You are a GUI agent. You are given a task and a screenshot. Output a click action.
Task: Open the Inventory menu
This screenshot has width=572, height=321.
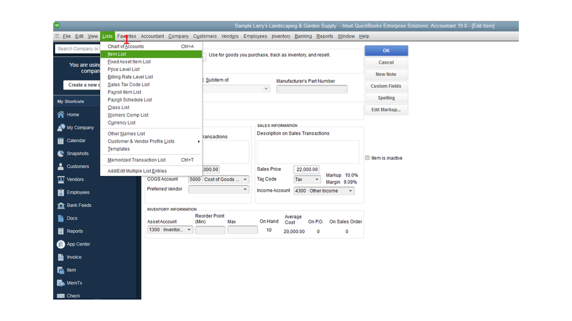281,36
